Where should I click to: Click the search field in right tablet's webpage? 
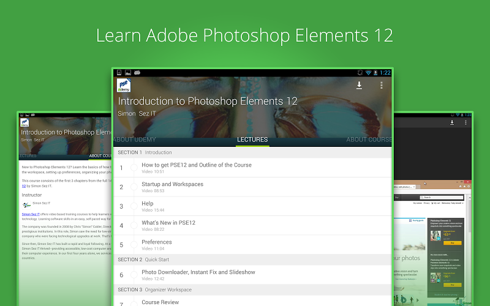pyautogui.click(x=441, y=197)
